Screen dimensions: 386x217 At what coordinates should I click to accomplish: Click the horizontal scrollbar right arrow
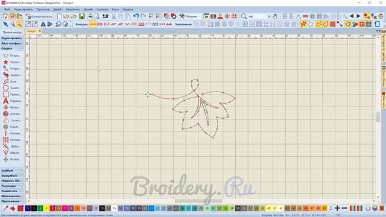(374, 201)
